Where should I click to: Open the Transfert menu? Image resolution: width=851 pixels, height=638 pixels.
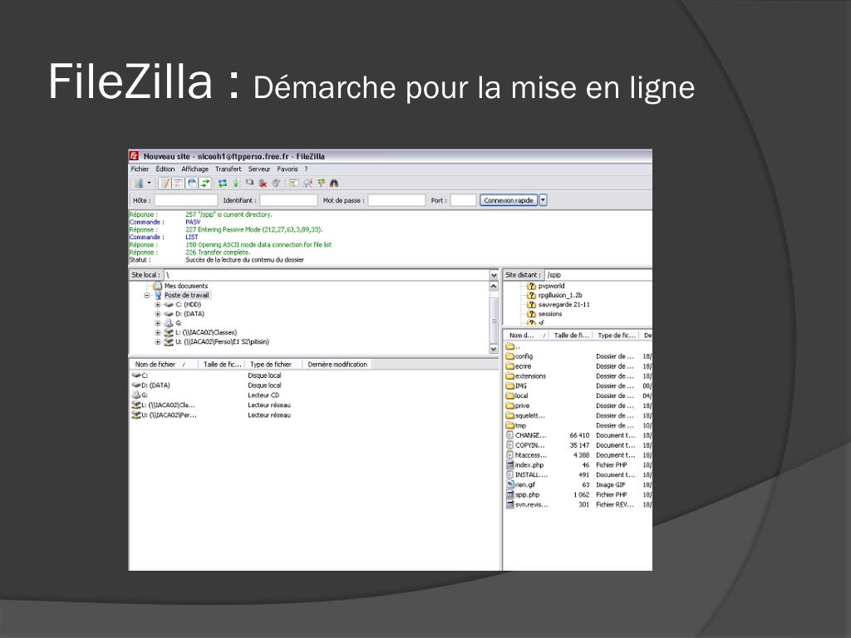(x=228, y=169)
